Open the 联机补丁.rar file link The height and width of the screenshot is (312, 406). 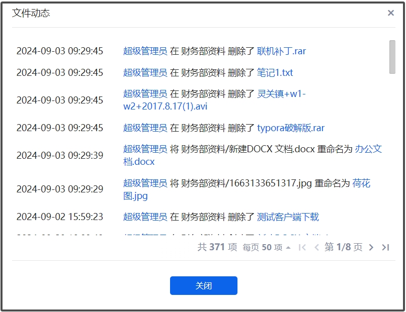point(281,51)
